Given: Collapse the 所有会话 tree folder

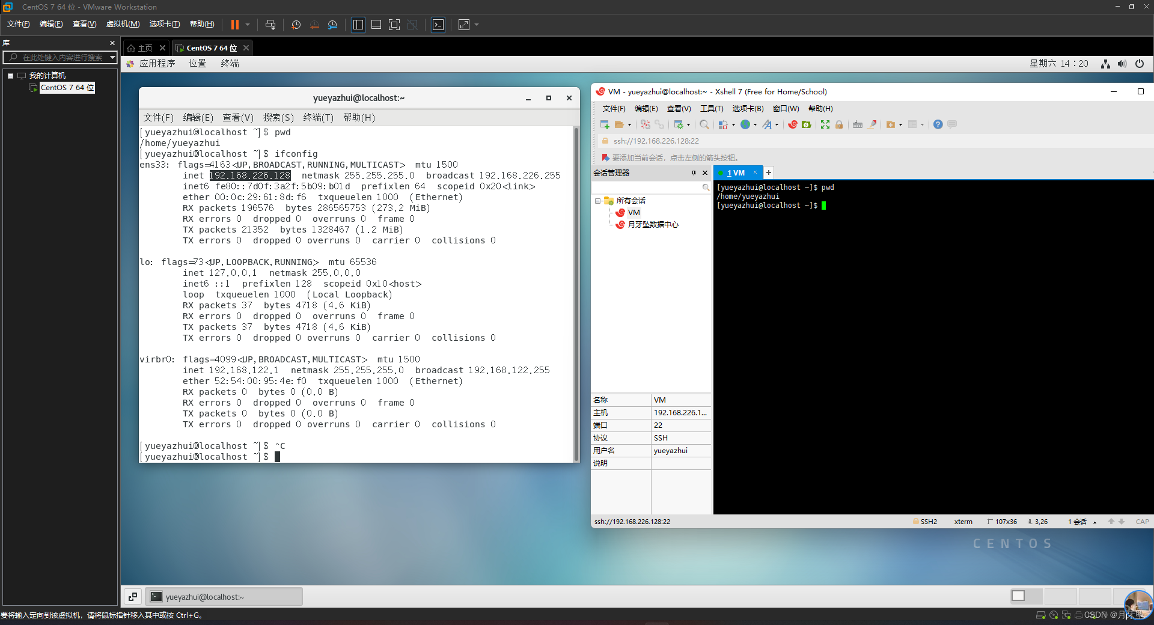Looking at the screenshot, I should (x=597, y=201).
